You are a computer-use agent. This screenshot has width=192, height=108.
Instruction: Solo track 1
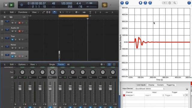pos(16,23)
